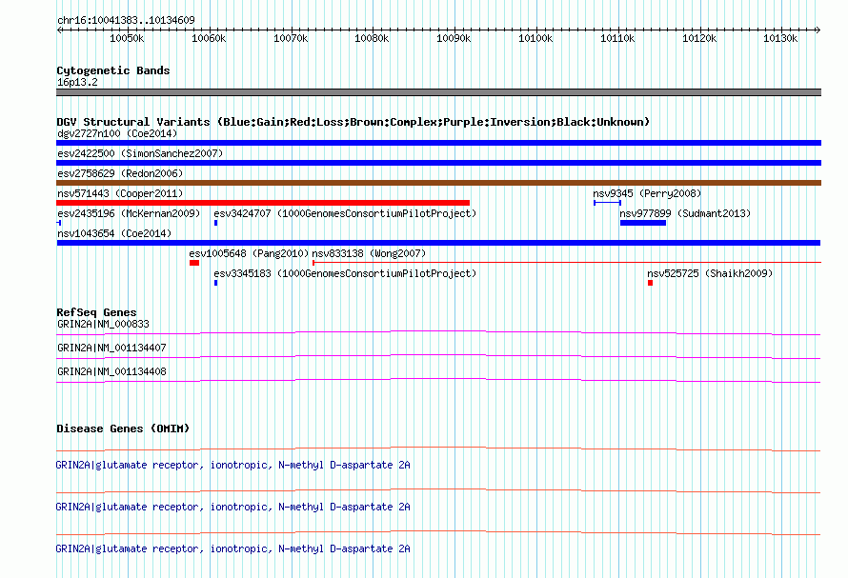Select the nsv525725 (Shaikh2009) red marker

650,283
